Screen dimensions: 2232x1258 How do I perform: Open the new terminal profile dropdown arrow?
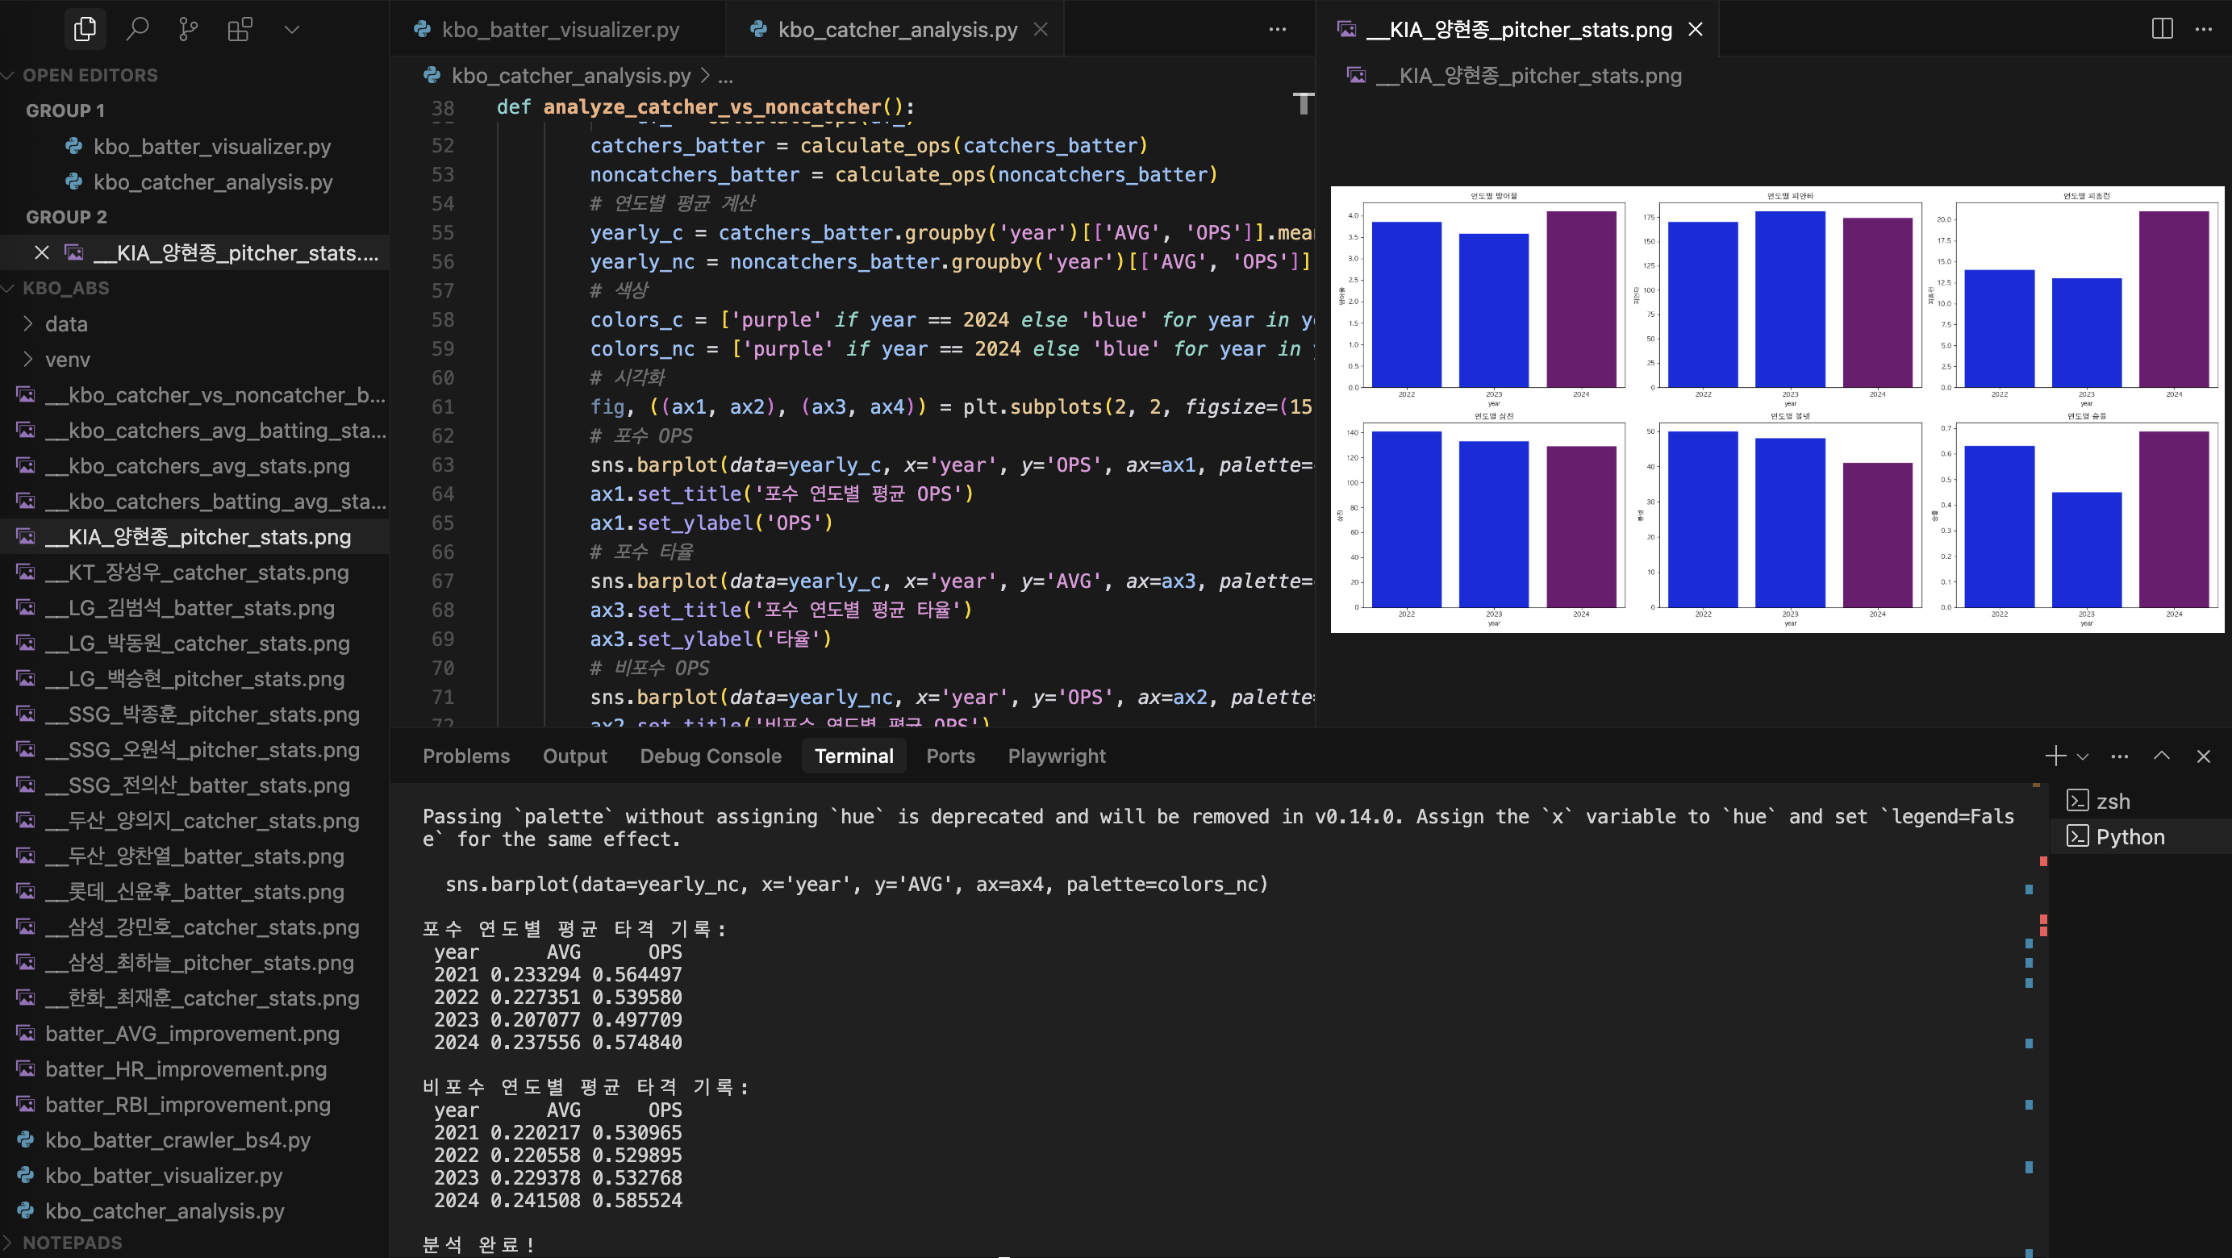pyautogui.click(x=2083, y=756)
